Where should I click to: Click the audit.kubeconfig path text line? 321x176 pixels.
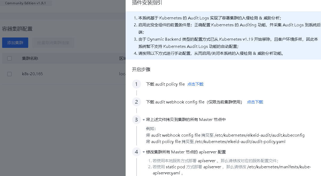point(225,135)
